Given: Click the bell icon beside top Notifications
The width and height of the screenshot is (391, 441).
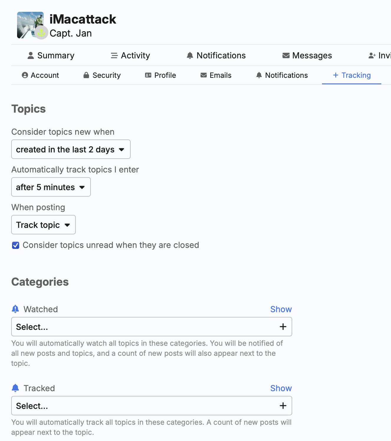Looking at the screenshot, I should pos(190,55).
